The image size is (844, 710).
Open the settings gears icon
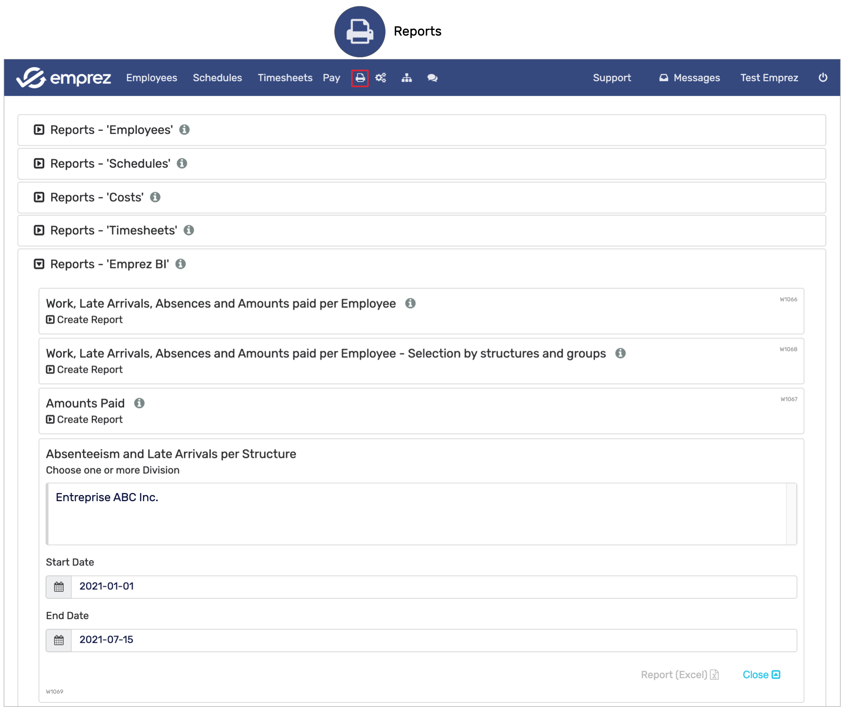coord(381,78)
